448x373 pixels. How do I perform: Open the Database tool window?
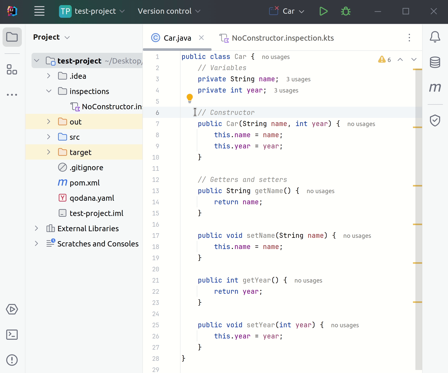tap(435, 63)
